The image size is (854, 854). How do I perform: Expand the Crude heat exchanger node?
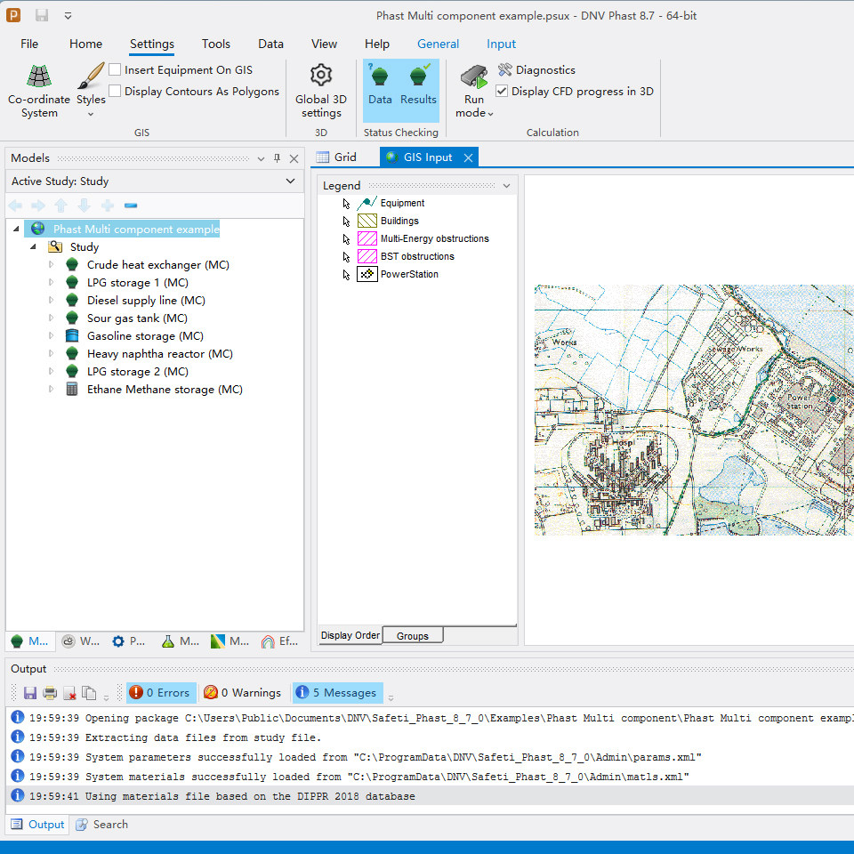pyautogui.click(x=51, y=265)
